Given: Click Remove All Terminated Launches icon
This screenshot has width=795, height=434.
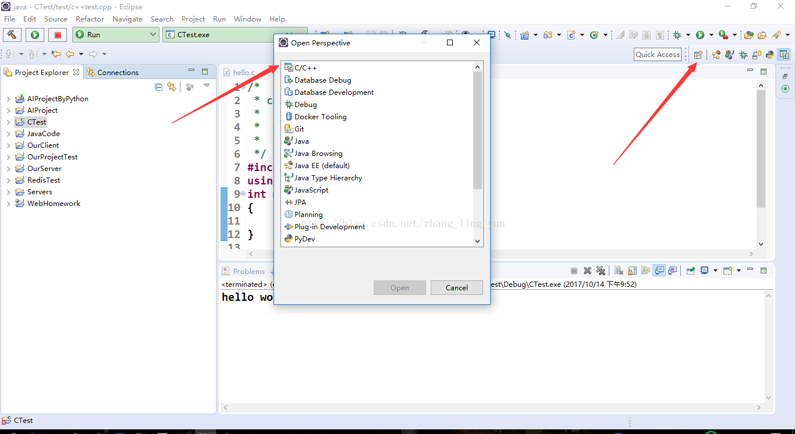Looking at the screenshot, I should pyautogui.click(x=601, y=271).
